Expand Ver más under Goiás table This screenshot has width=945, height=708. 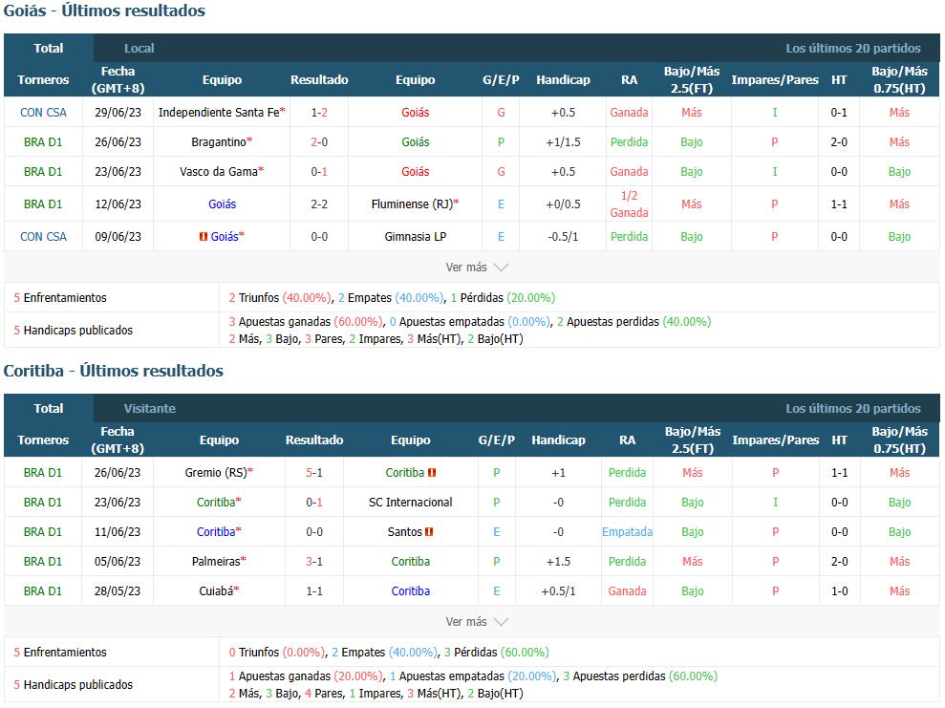[x=477, y=267]
